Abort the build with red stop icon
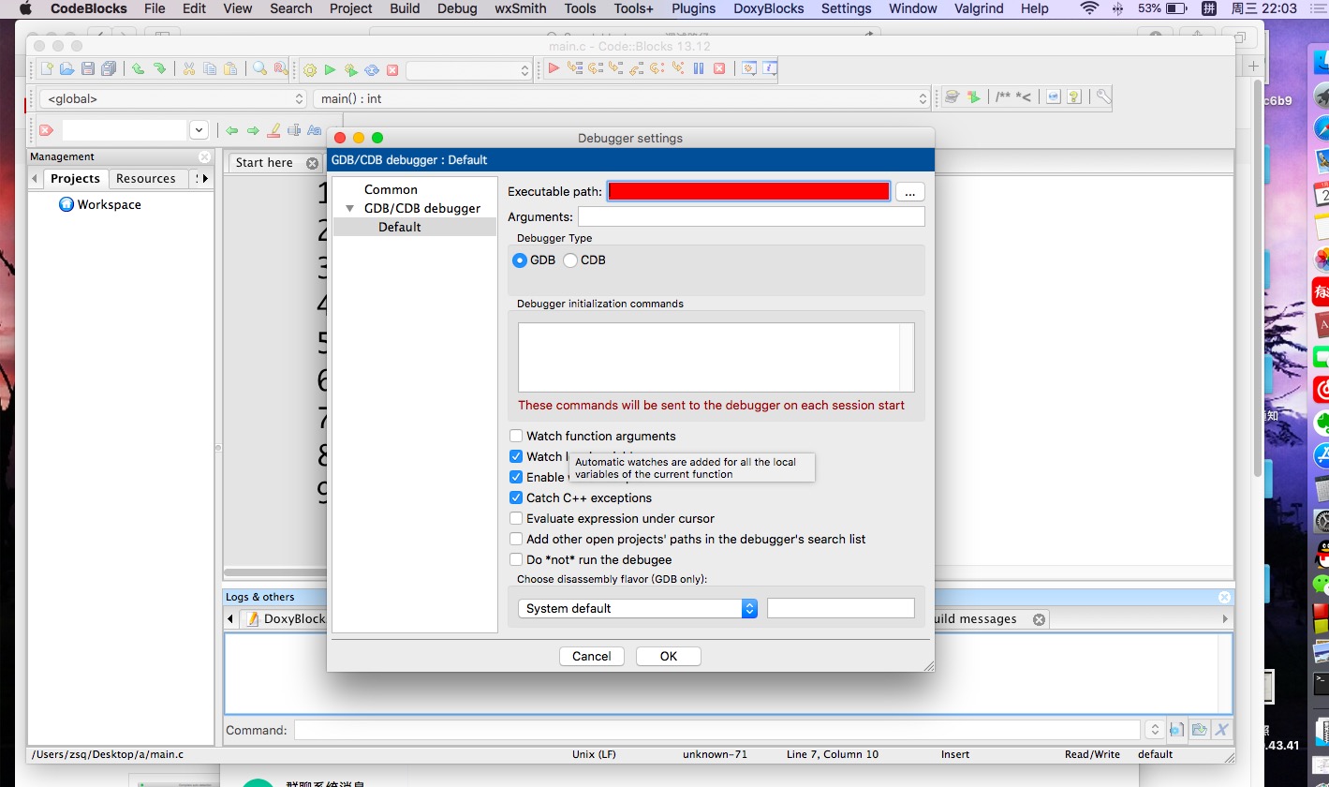The height and width of the screenshot is (787, 1329). (392, 70)
